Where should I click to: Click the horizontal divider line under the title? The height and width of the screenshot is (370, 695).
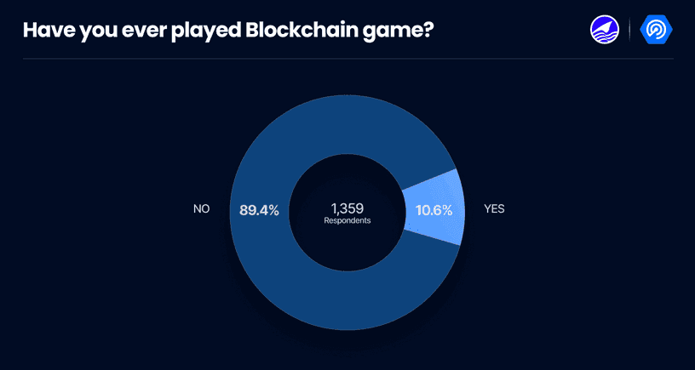coord(347,59)
